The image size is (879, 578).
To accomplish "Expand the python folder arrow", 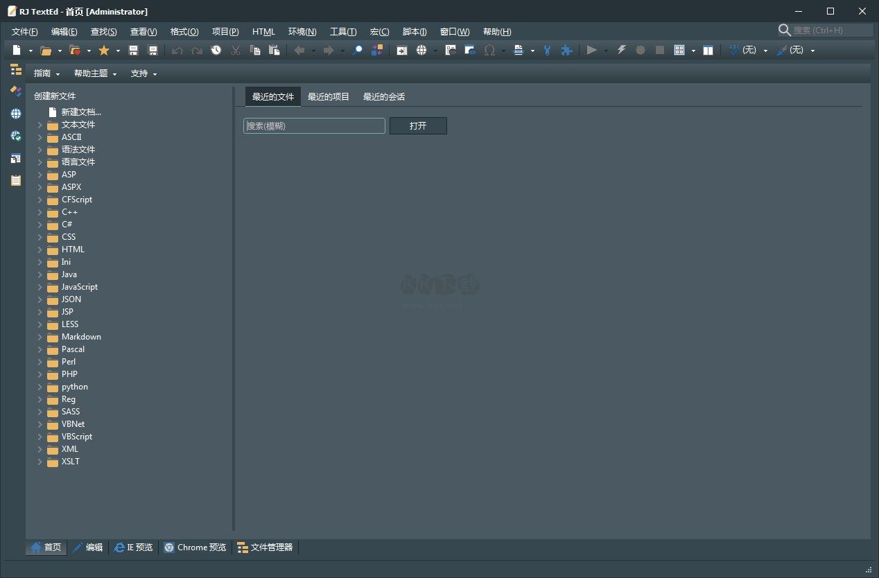I will [x=40, y=387].
